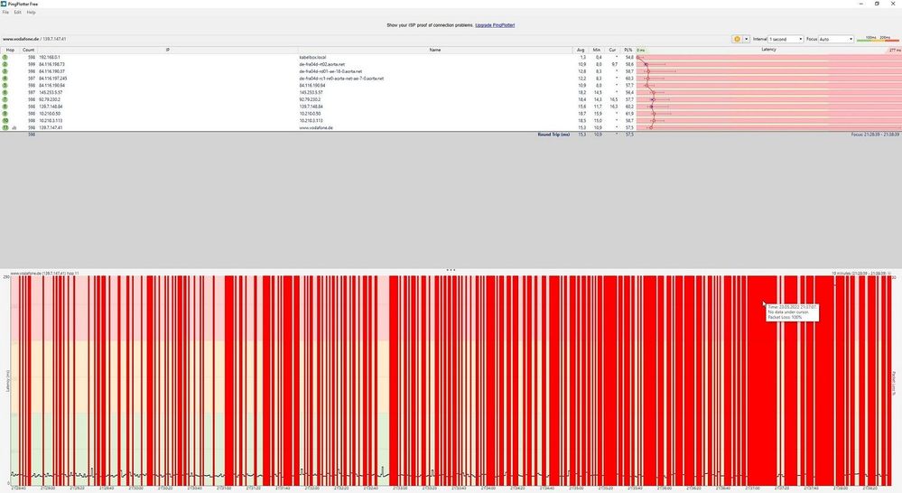Click packet loss value 61,9 for hop 9
The width and height of the screenshot is (902, 493).
tap(629, 114)
